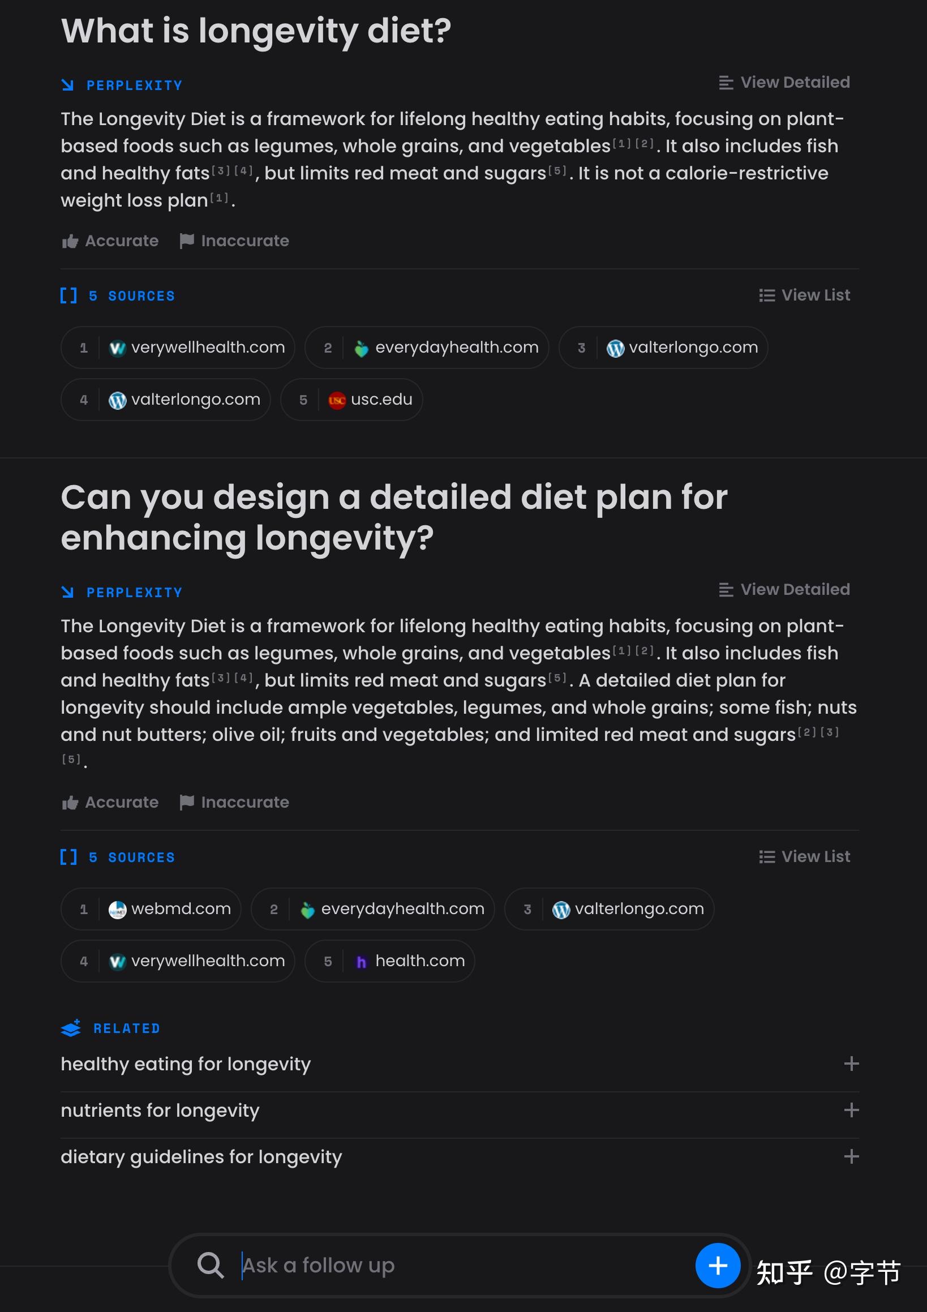Viewport: 927px width, 1312px height.
Task: Flag the first answer as Inaccurate
Action: click(234, 241)
